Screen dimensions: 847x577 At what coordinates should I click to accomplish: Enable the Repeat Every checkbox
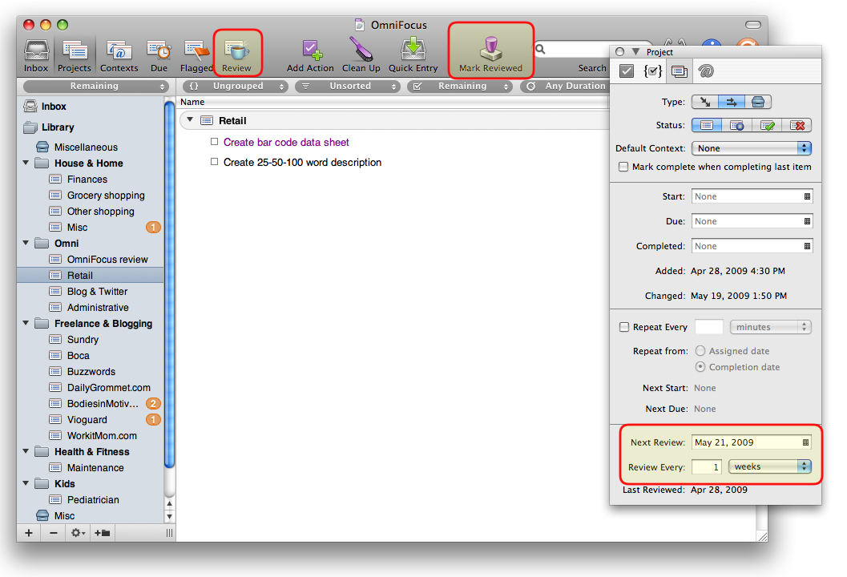[x=624, y=327]
